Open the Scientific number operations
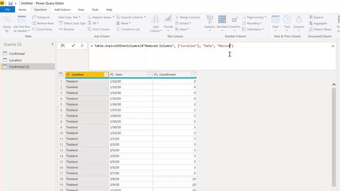Image resolution: width=340 pixels, height=191 pixels. point(234,23)
